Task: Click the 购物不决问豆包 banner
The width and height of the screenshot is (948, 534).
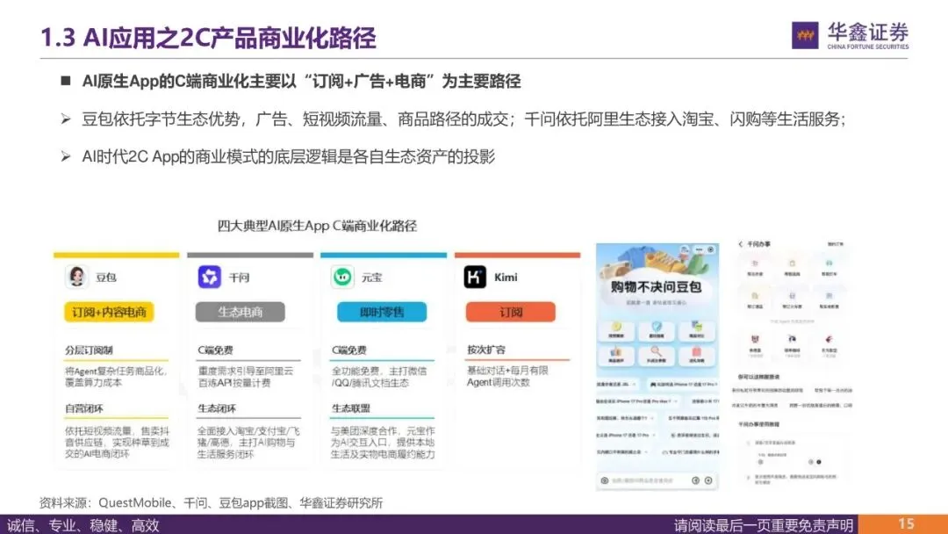Action: (656, 286)
